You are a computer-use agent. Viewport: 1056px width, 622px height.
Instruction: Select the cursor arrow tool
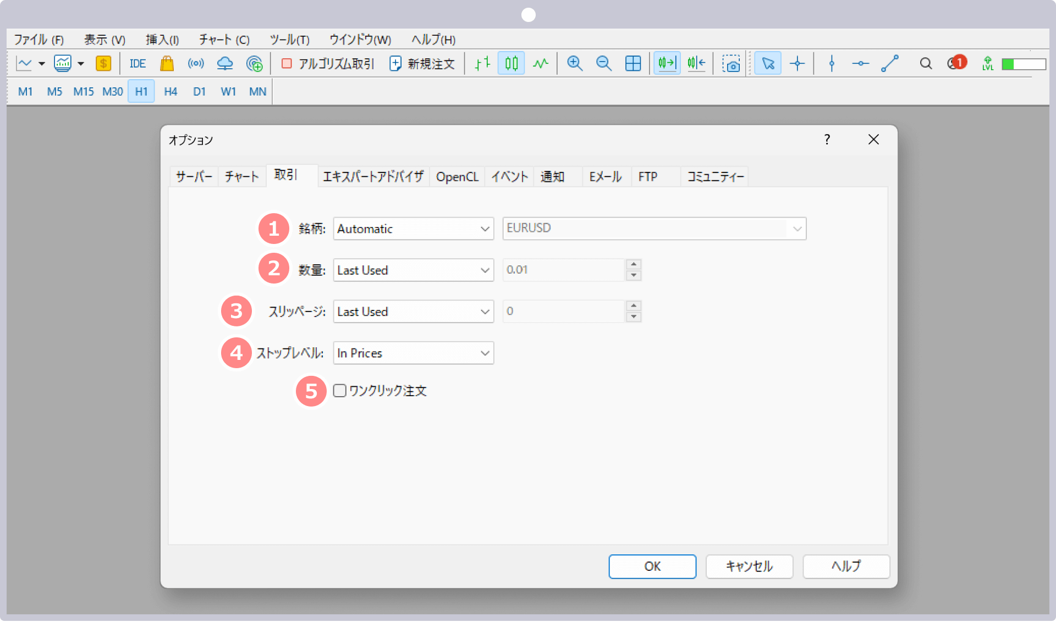(768, 64)
